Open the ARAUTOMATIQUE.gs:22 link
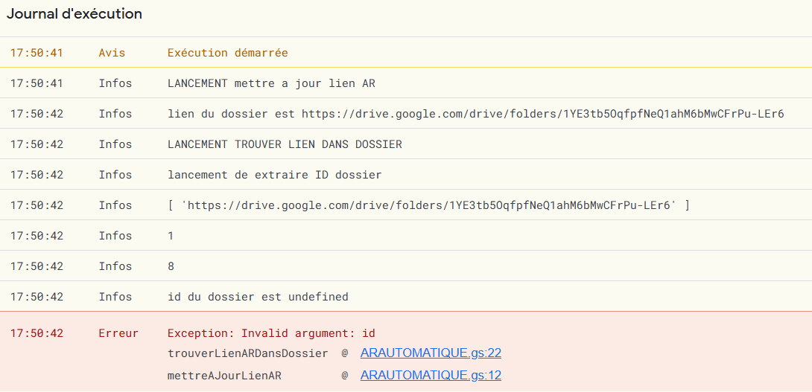Screen dimensions: 812x392 [431, 353]
